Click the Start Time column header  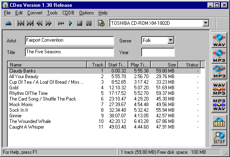[x=117, y=65]
